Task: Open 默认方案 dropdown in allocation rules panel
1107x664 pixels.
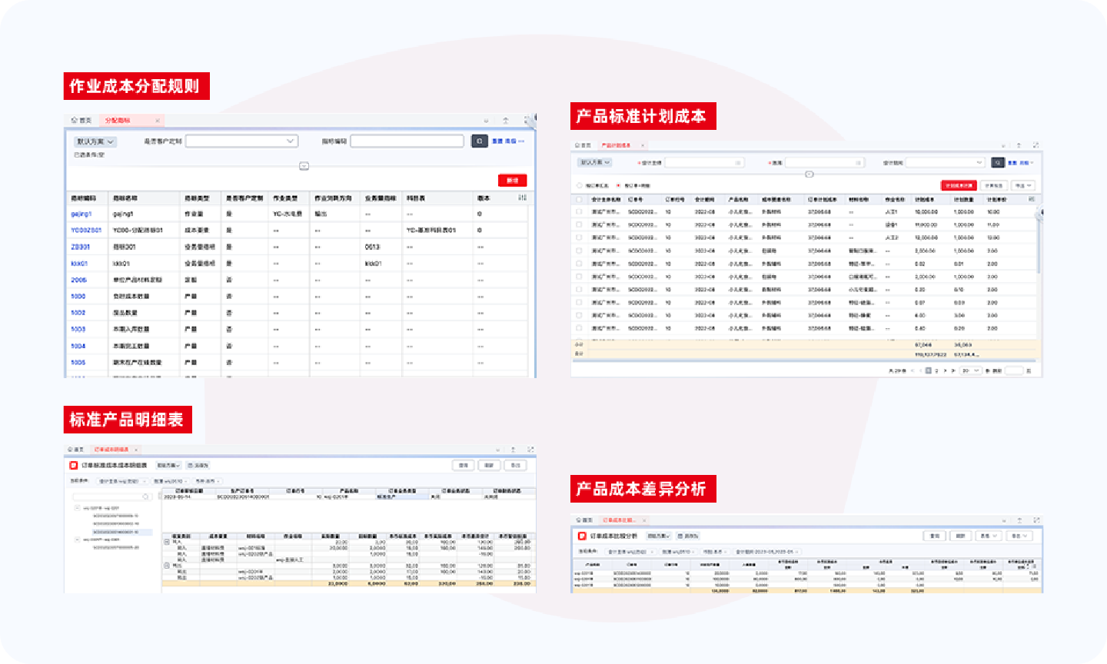Action: coord(95,142)
